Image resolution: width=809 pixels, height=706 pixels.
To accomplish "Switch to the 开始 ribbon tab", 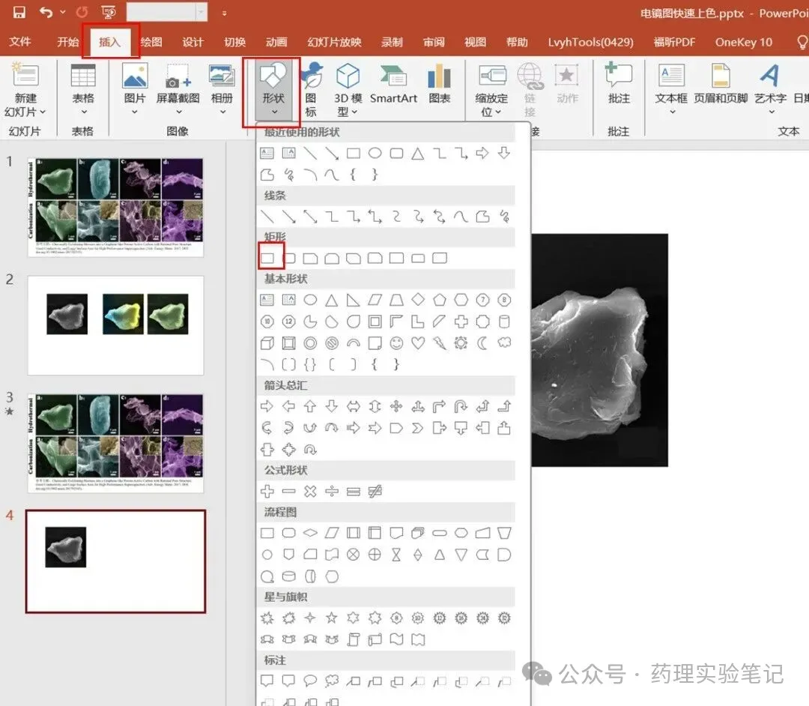I will coord(67,42).
